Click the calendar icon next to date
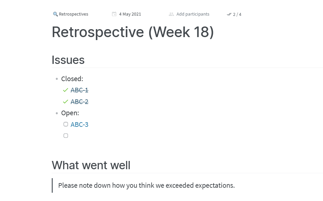Viewport: 323px width, 201px height. 114,14
